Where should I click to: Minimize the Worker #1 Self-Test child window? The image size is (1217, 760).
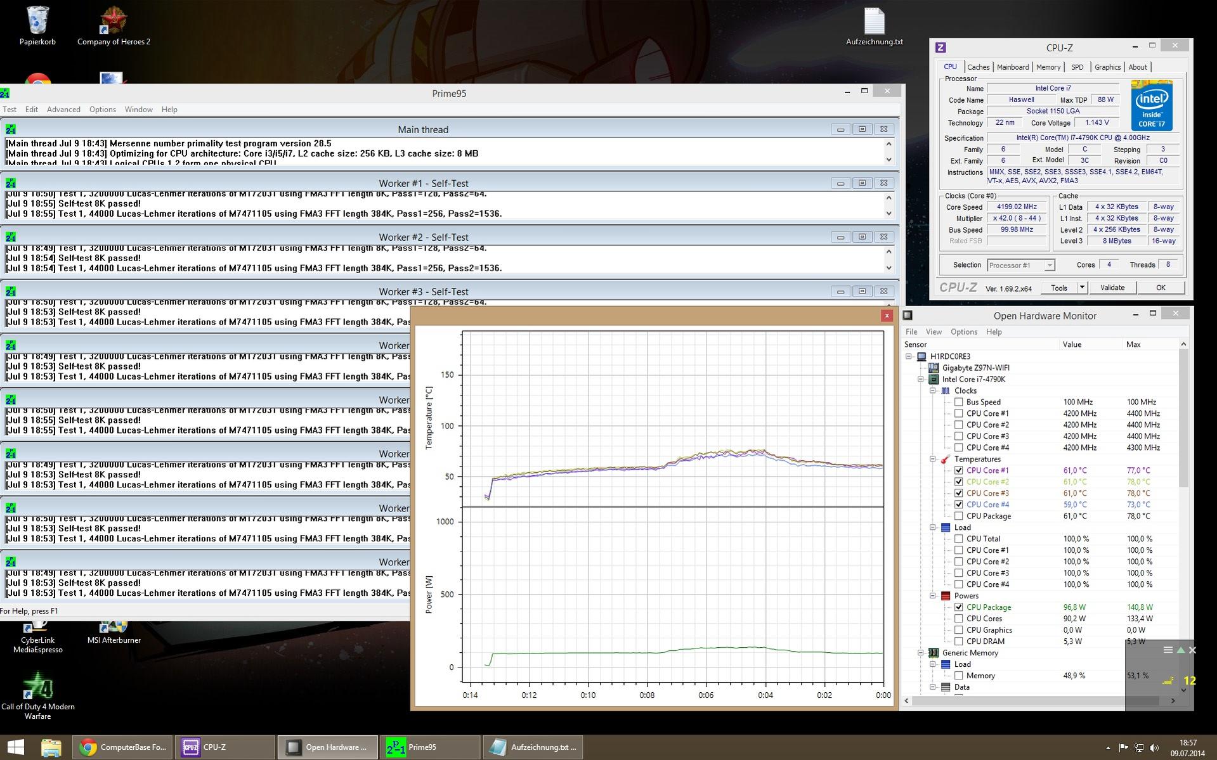pyautogui.click(x=840, y=183)
